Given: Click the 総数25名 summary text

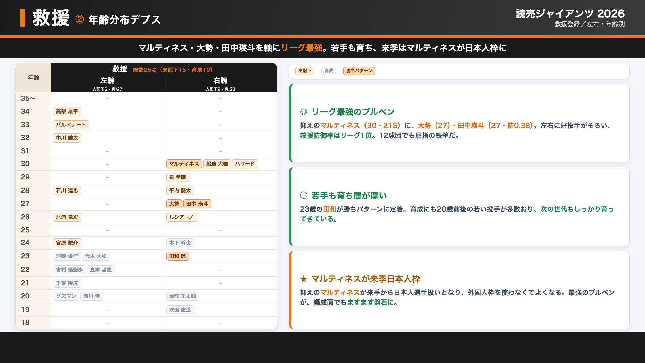Looking at the screenshot, I should tap(173, 70).
